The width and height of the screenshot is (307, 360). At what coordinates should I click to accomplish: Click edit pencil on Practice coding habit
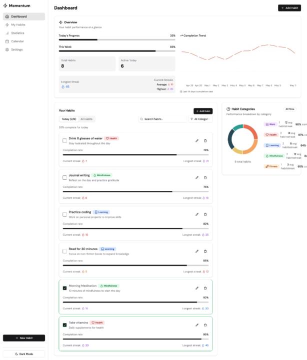point(197,214)
